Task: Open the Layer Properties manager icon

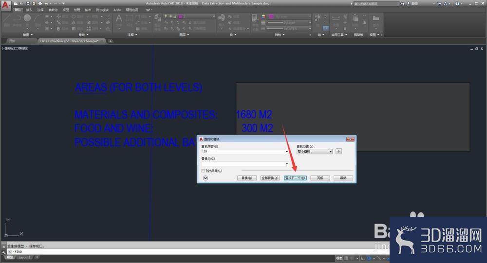Action: coord(157,18)
